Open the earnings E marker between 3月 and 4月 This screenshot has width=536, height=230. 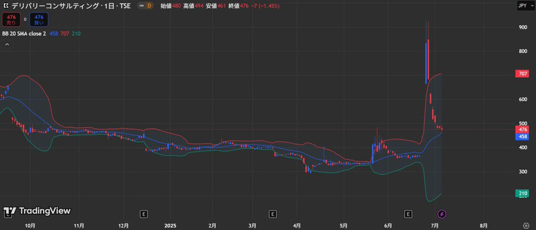272,215
